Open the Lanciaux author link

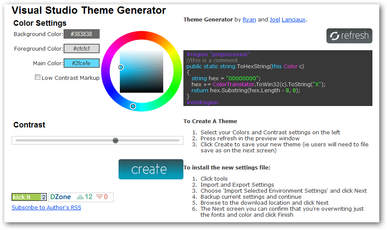(x=293, y=19)
